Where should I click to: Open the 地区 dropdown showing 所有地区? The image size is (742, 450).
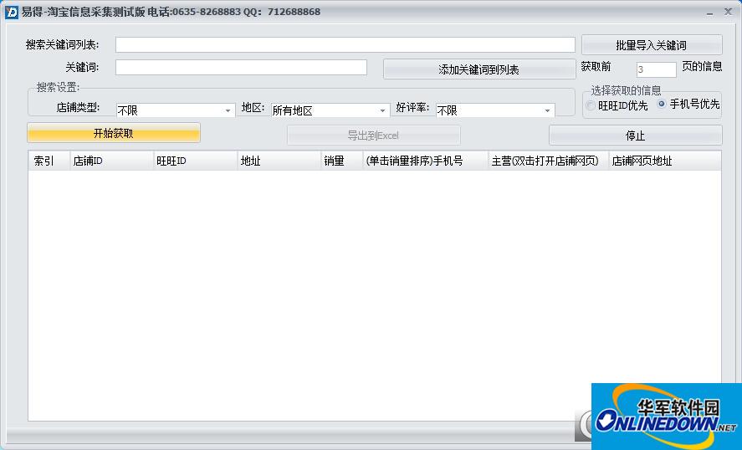330,110
